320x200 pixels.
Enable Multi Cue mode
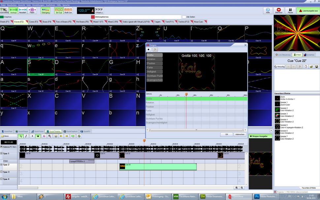coord(68,11)
